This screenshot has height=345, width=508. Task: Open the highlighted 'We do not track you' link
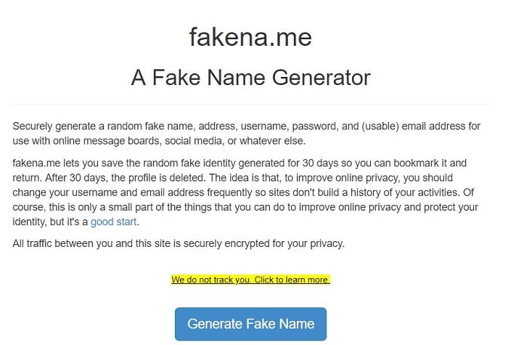[x=250, y=279]
